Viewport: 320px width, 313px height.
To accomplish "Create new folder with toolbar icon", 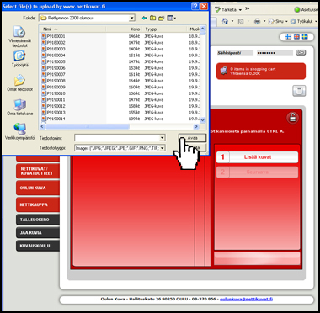I will (161, 19).
